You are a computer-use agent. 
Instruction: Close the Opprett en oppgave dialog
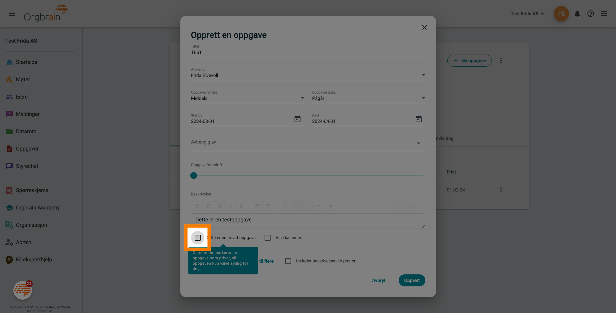(x=424, y=27)
